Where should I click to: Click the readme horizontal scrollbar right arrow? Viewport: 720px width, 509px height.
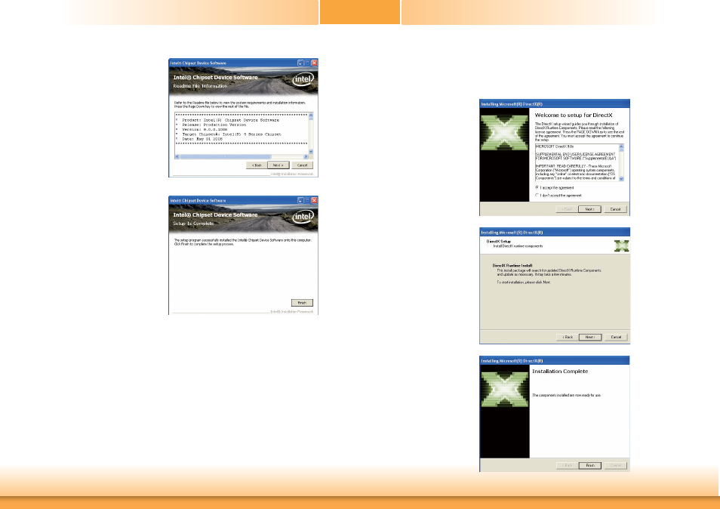[x=306, y=156]
